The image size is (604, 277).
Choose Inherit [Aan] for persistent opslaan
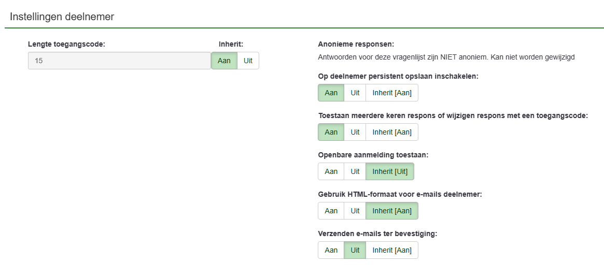[x=391, y=93]
